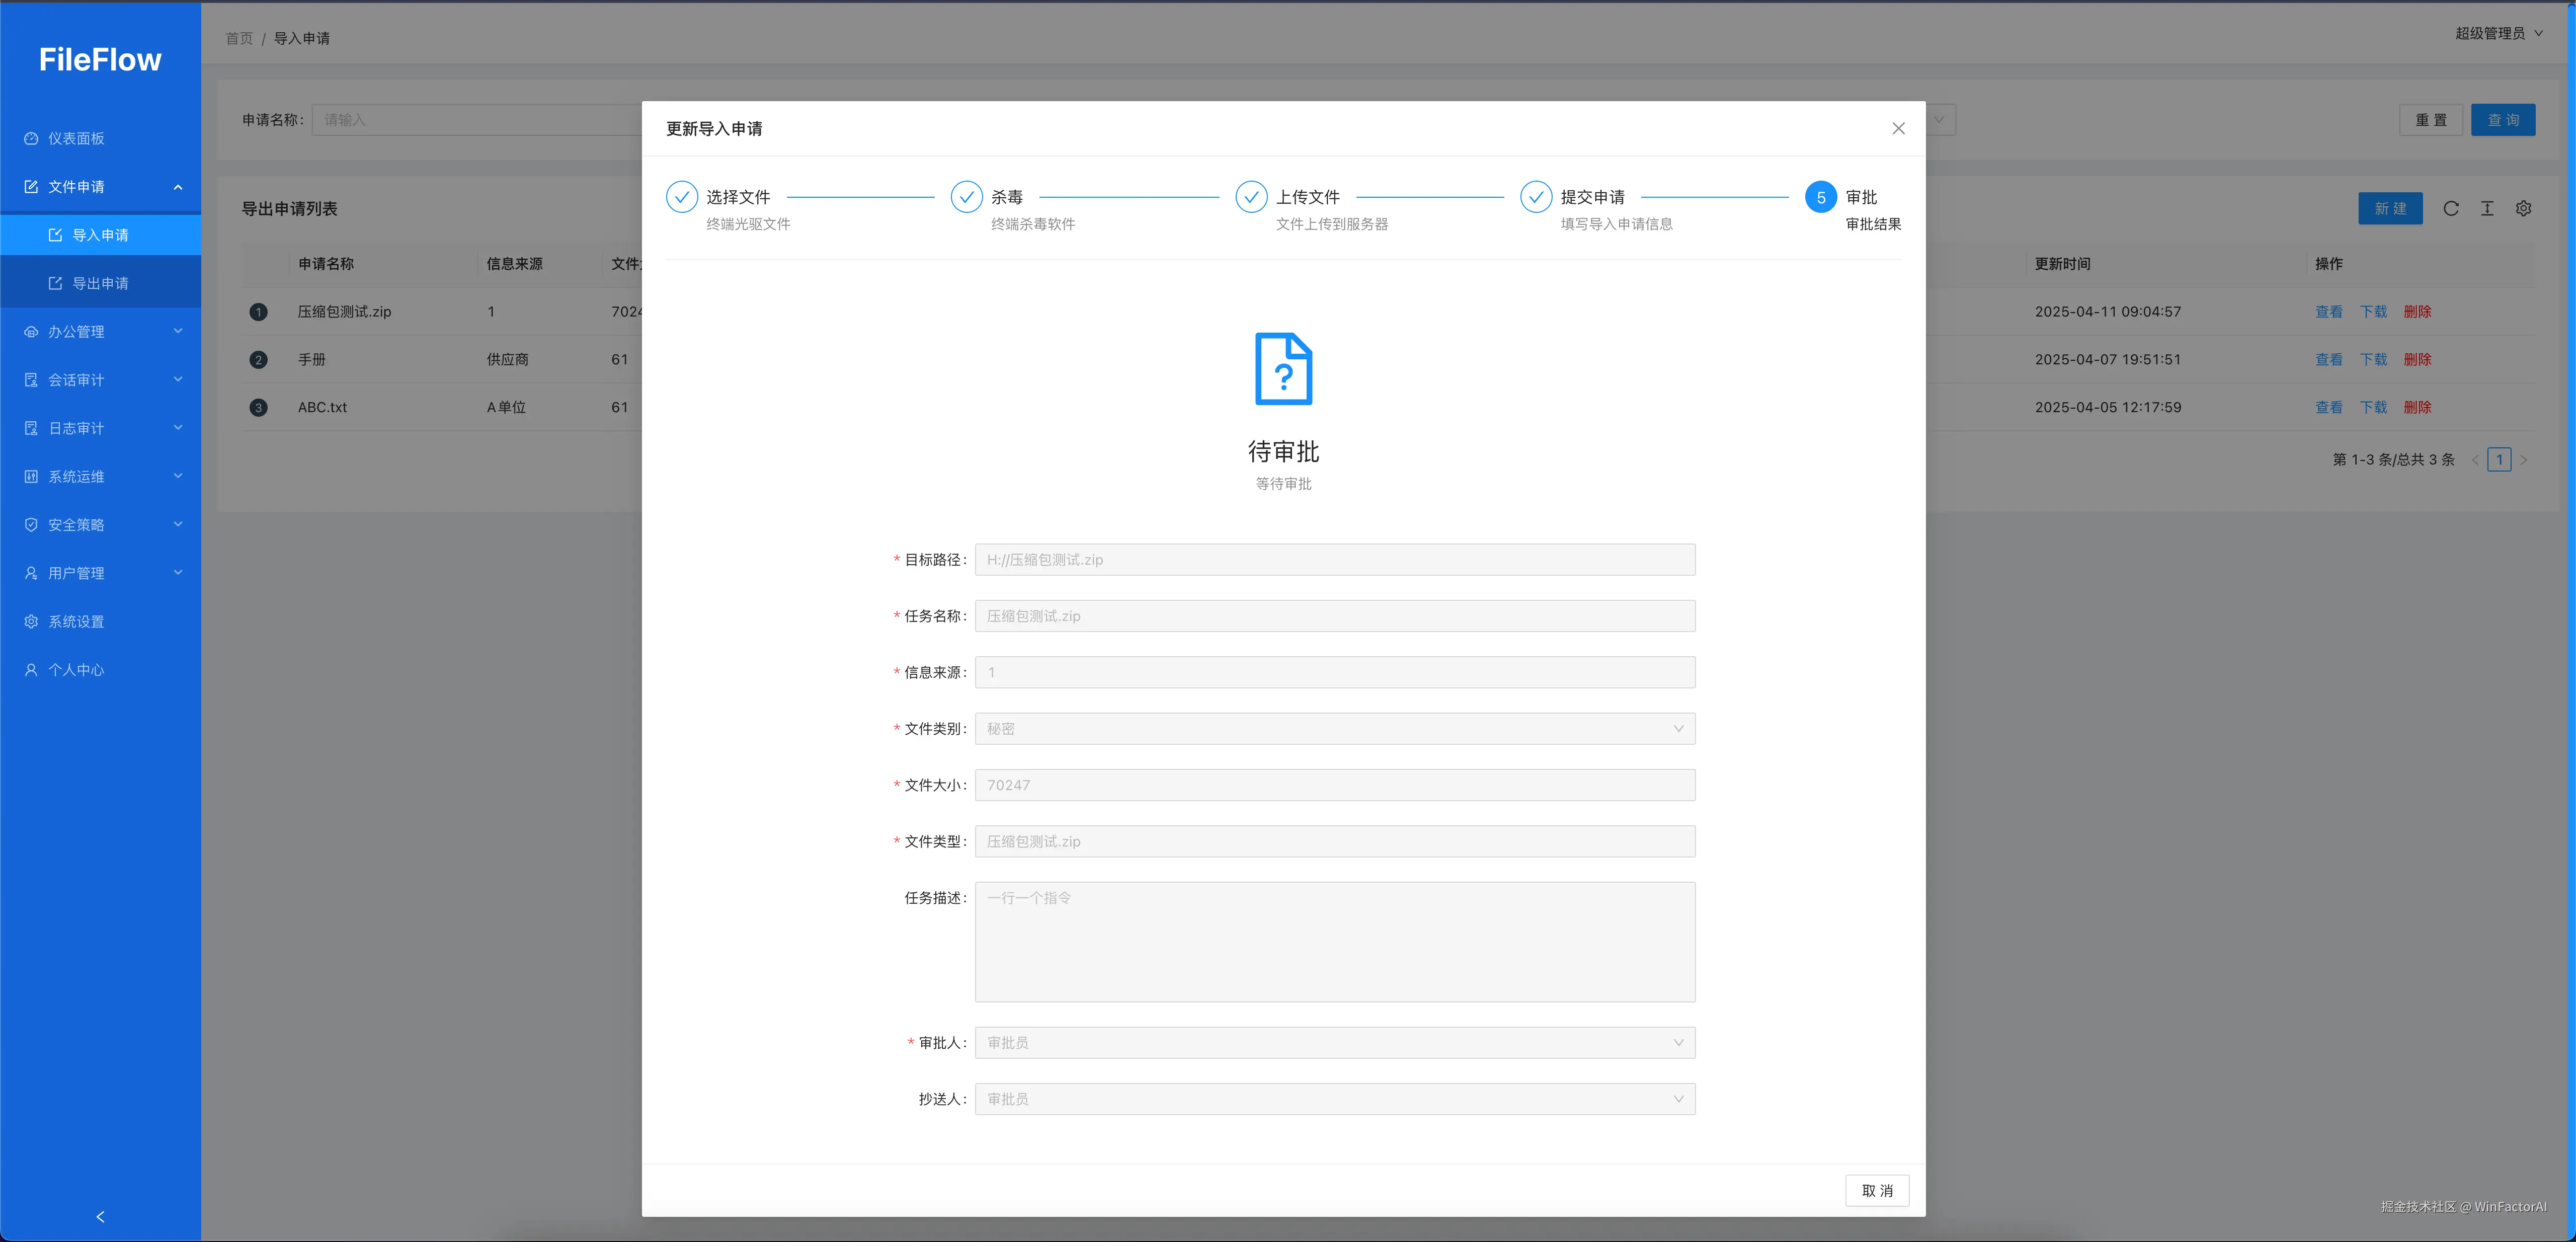
Task: Click the 任务描述 description text area
Action: point(1334,941)
